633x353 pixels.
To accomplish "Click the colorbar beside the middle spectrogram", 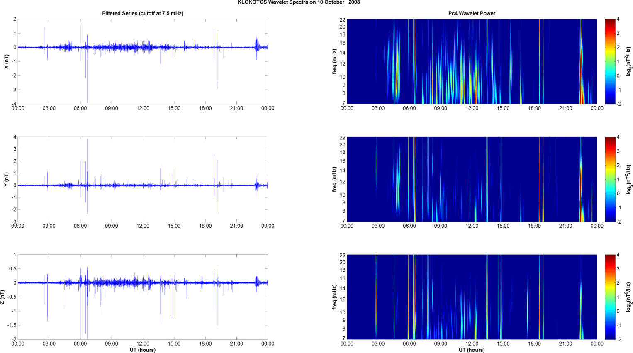I will click(610, 179).
